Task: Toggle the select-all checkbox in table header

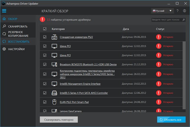Action: tap(45, 29)
